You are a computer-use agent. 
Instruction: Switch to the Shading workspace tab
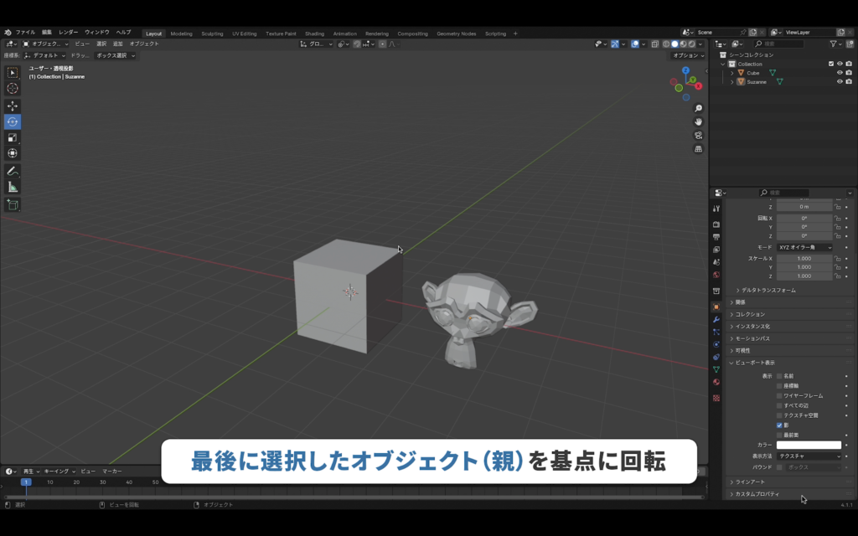[315, 33]
